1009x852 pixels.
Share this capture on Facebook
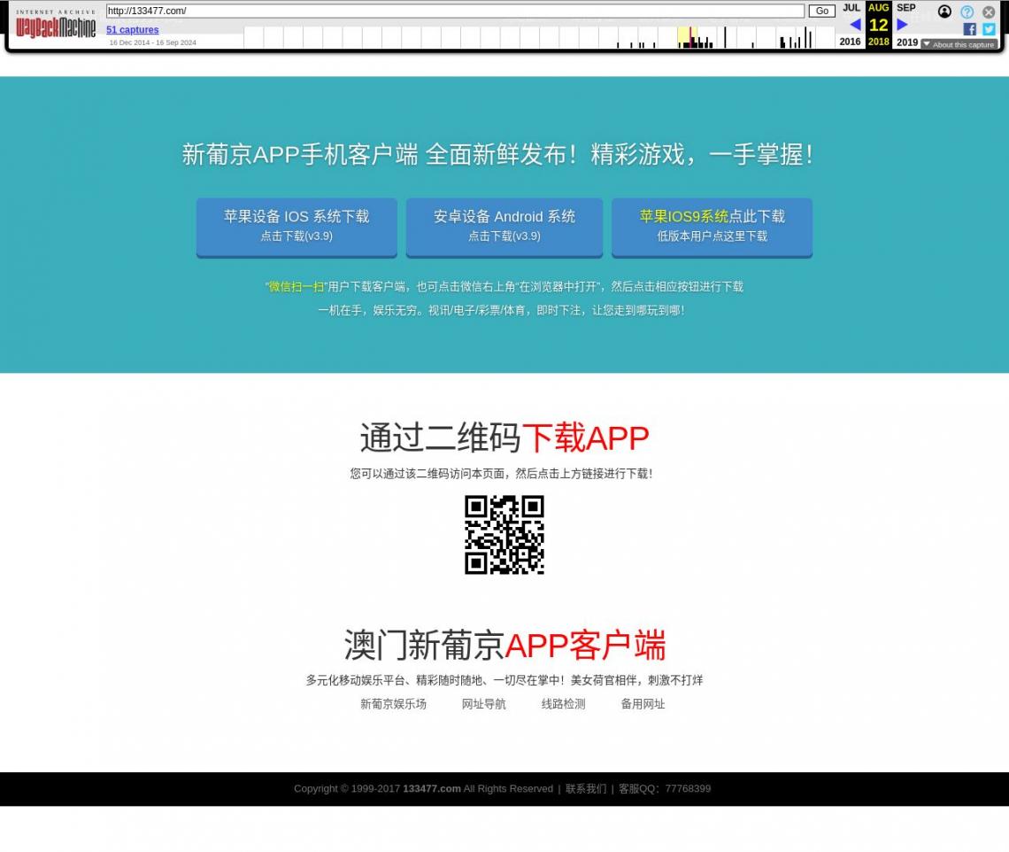tap(969, 29)
